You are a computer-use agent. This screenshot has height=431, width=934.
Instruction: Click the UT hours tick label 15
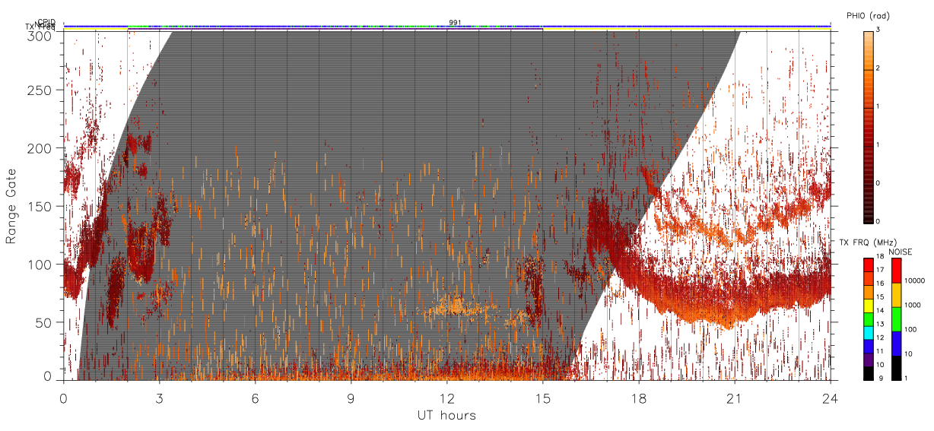pos(543,398)
